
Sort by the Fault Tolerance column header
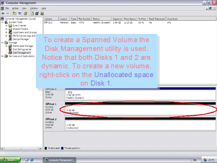coord(157,19)
